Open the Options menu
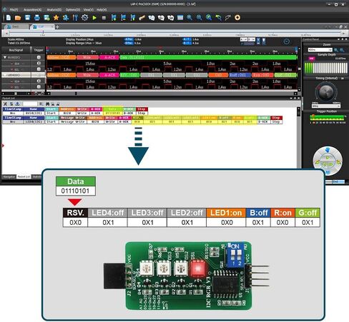This screenshot has height=322, width=349. 73,10
